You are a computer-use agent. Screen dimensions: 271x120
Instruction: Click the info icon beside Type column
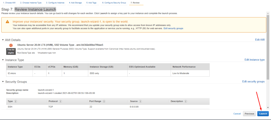tap(16, 101)
